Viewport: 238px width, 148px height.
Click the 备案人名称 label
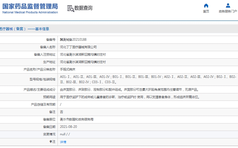pyautogui.click(x=48, y=47)
